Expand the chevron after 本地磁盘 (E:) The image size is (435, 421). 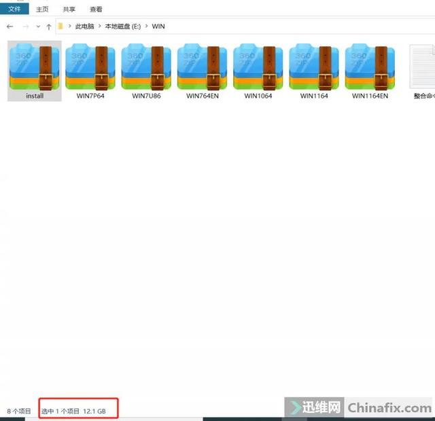147,26
